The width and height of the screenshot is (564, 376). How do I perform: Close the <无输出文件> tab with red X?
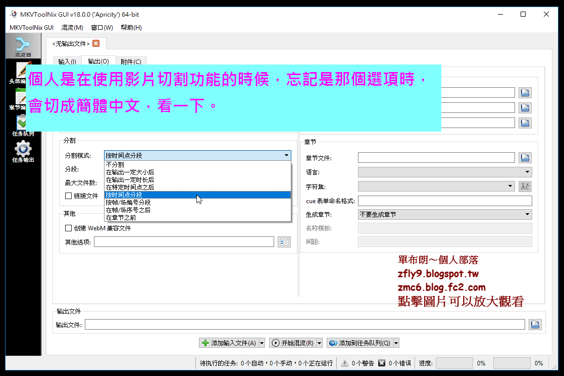point(96,43)
